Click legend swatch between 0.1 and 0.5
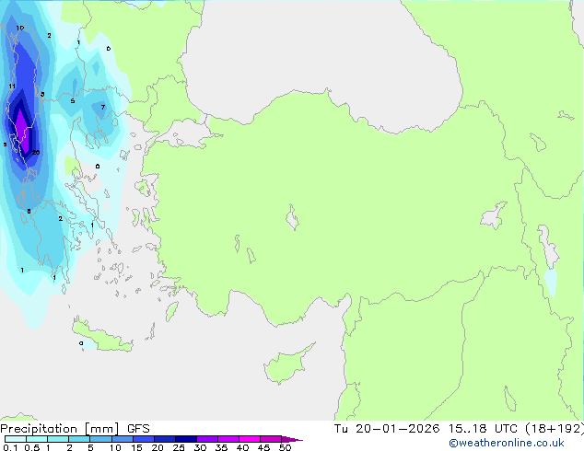Viewport: 584px width, 451px height. (x=16, y=439)
